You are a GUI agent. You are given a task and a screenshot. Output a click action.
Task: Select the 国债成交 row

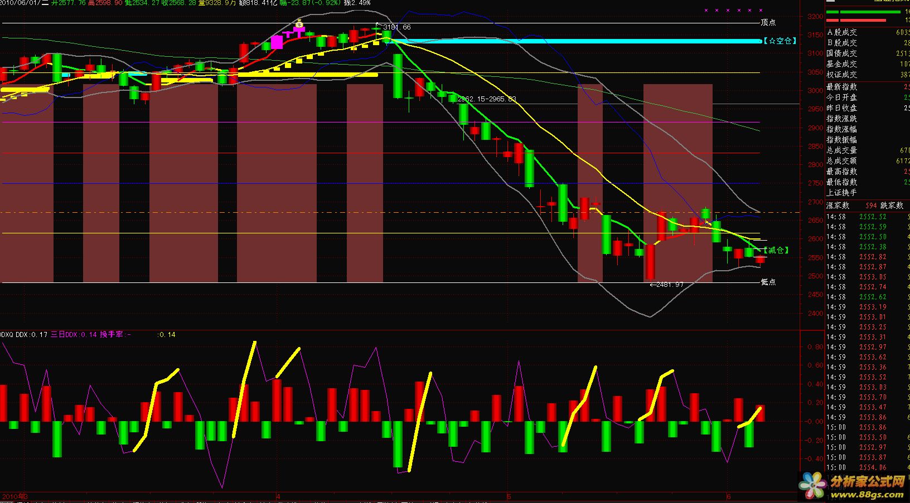point(868,53)
